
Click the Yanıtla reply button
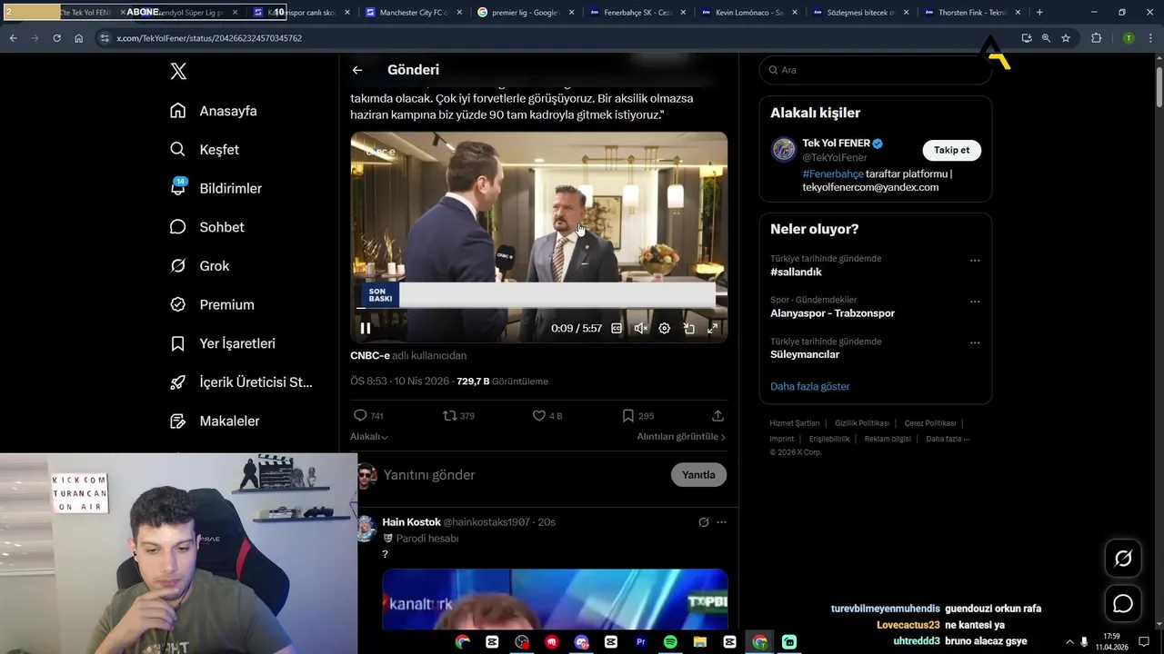(x=698, y=475)
